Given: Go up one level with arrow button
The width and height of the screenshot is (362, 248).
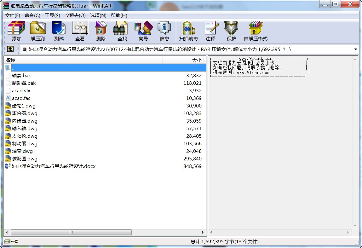Looking at the screenshot, I should (10, 49).
